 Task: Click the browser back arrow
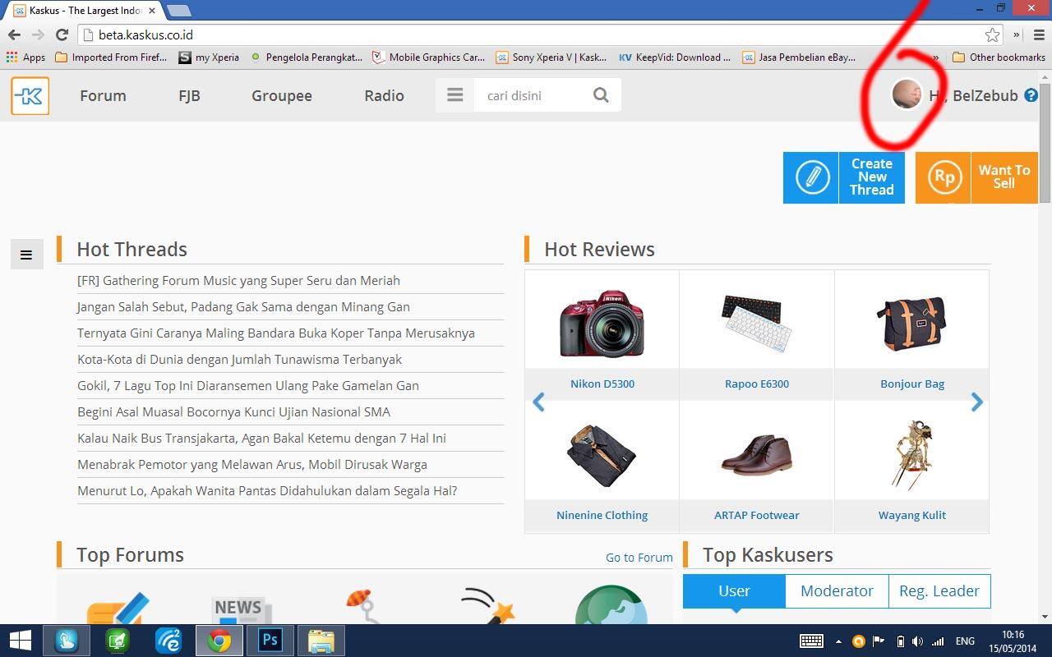click(x=14, y=34)
